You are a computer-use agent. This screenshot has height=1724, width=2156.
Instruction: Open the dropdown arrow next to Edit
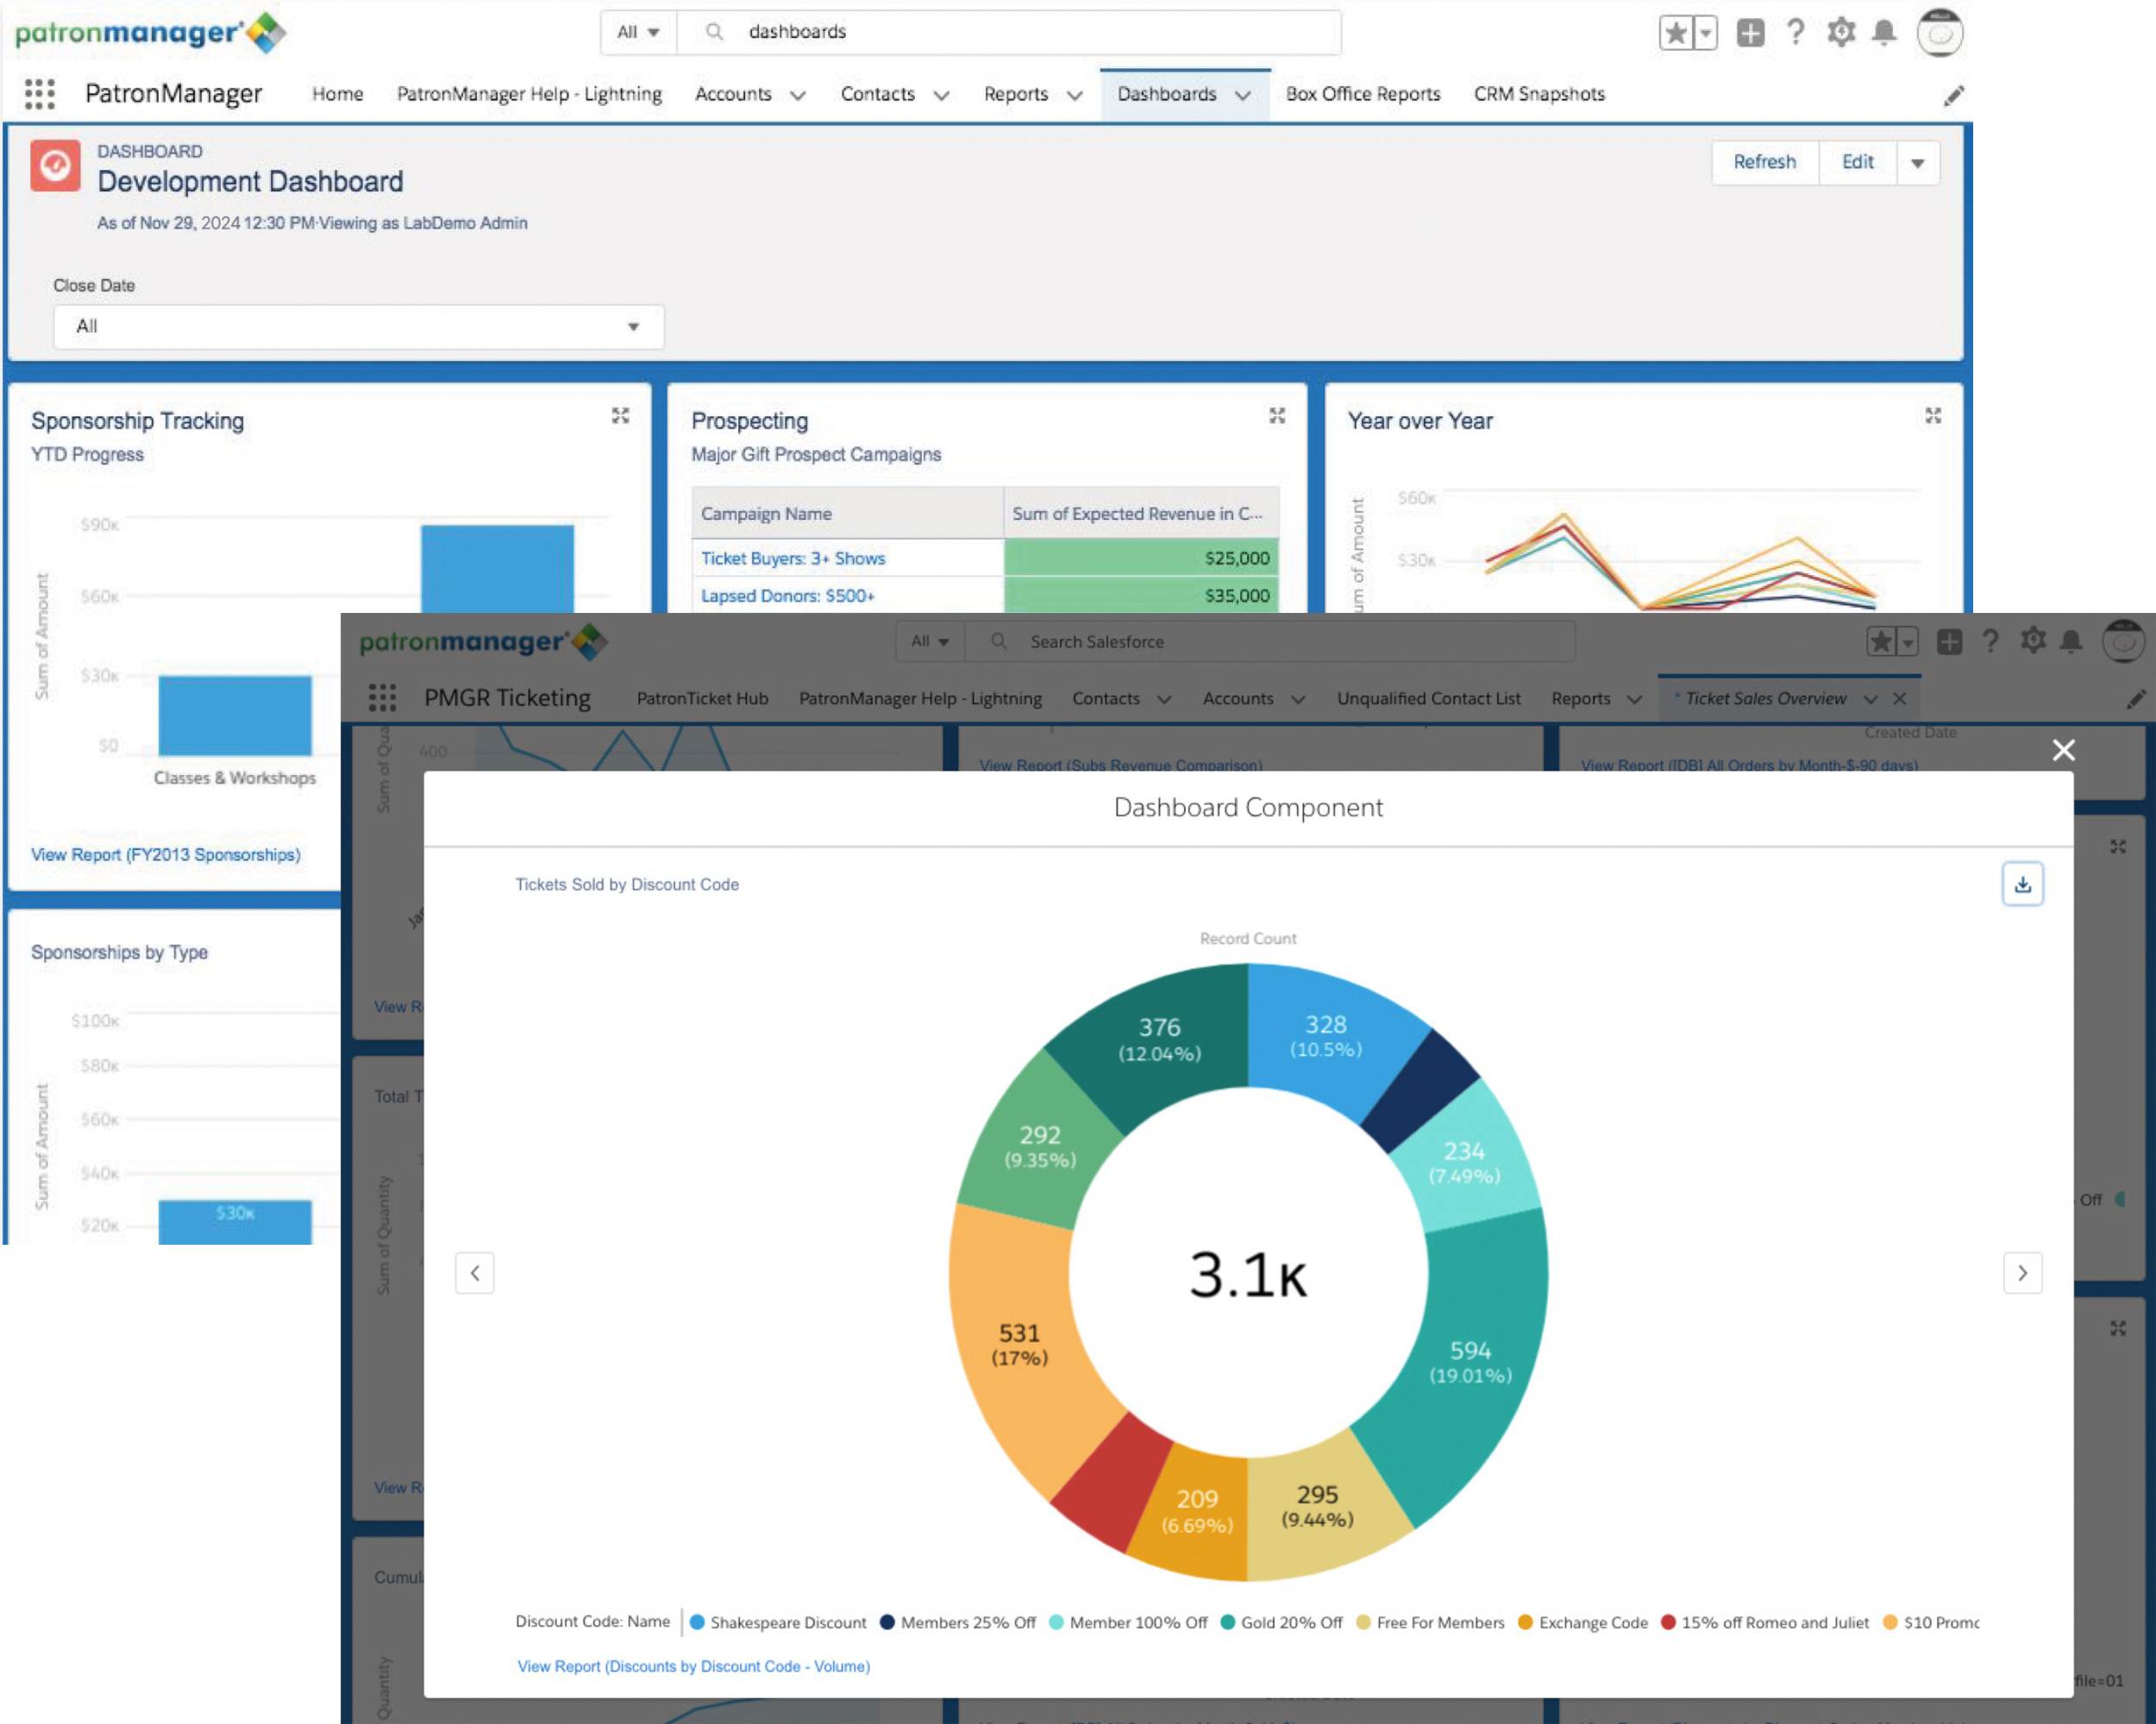1917,162
